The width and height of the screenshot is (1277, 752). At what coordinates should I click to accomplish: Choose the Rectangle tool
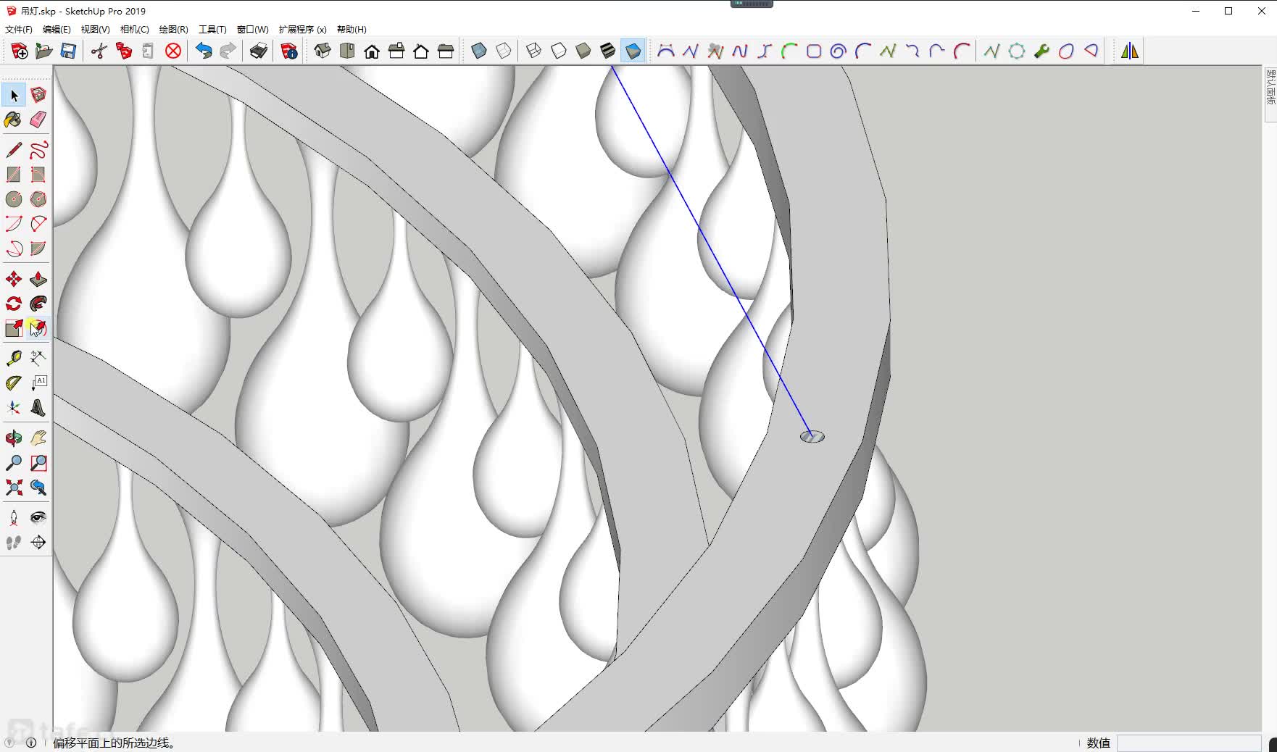point(14,175)
